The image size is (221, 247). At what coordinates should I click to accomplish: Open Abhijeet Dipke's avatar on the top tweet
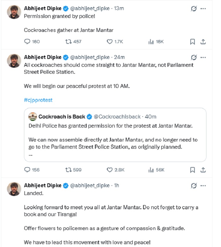click(x=14, y=12)
